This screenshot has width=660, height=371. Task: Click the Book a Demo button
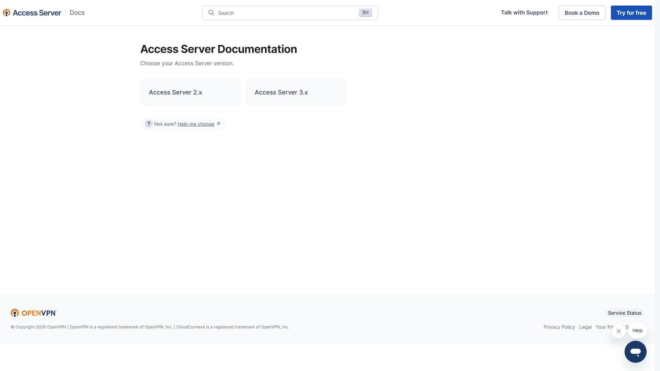tap(582, 13)
